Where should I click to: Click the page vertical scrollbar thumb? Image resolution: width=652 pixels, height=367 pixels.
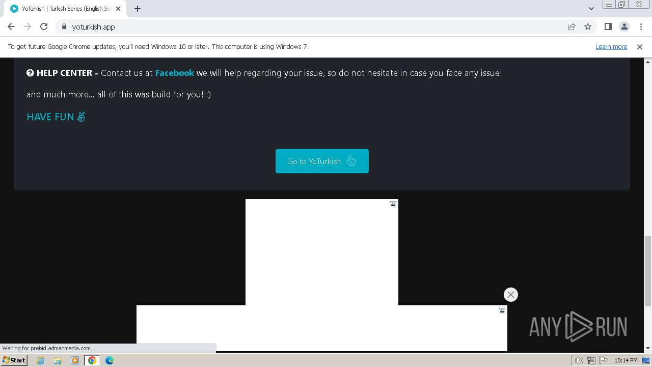click(648, 271)
